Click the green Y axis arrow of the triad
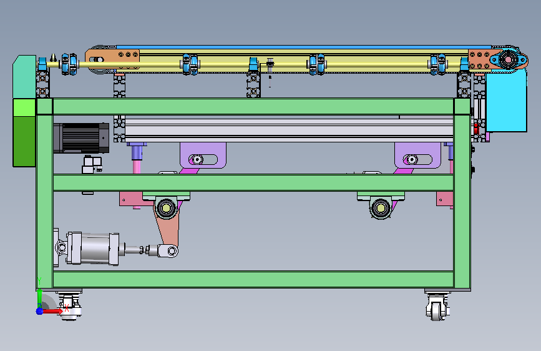The height and width of the screenshot is (351, 541). pos(40,298)
